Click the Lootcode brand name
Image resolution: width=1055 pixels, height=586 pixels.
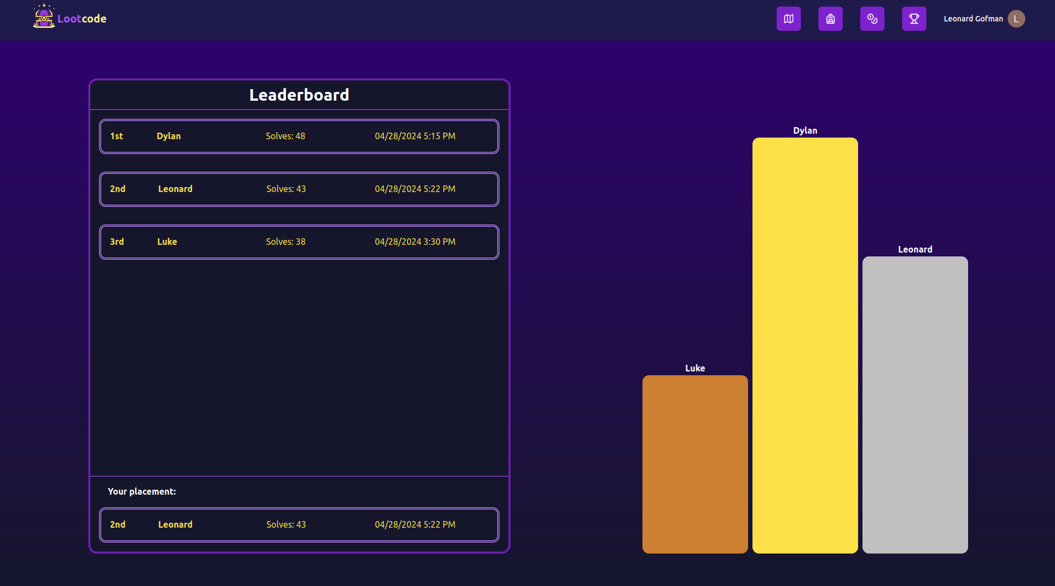(82, 19)
